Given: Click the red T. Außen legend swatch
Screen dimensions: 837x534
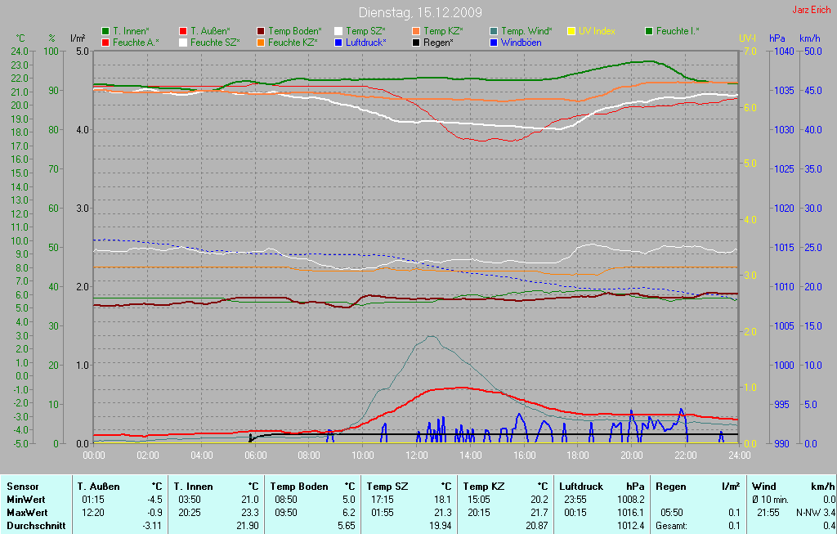Looking at the screenshot, I should [183, 32].
